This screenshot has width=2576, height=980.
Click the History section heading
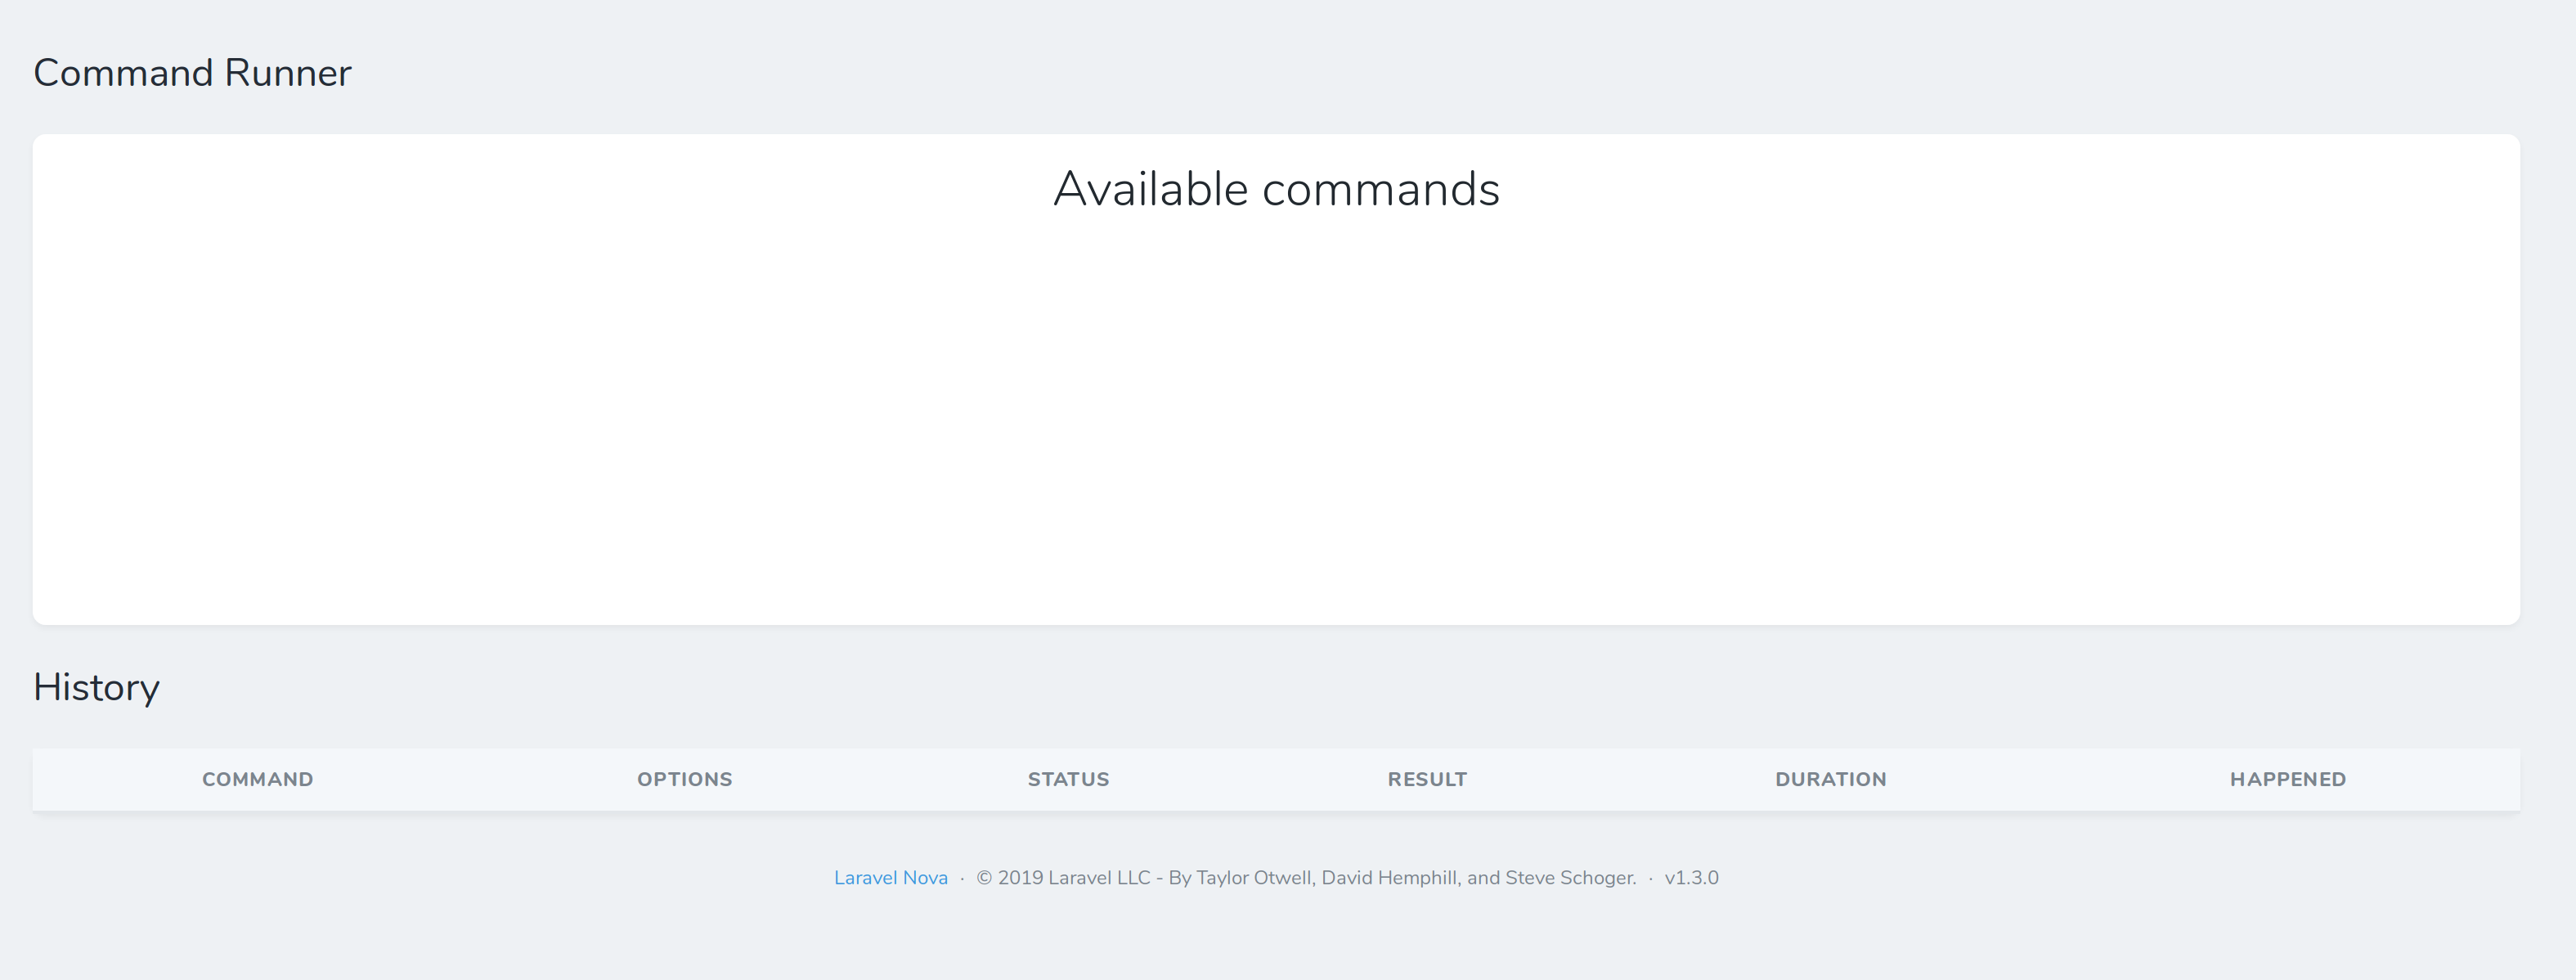[x=96, y=688]
